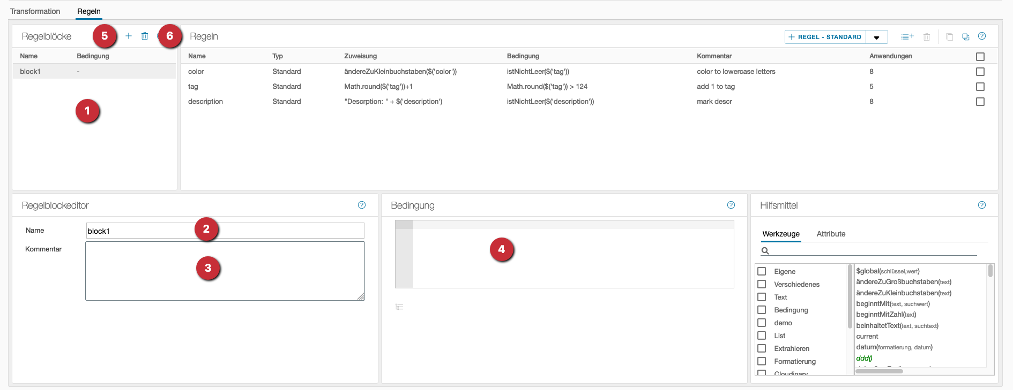Open help for the Regeln panel

tap(982, 36)
